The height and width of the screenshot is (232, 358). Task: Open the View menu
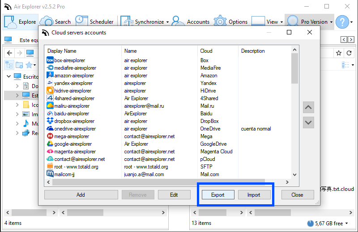point(265,21)
